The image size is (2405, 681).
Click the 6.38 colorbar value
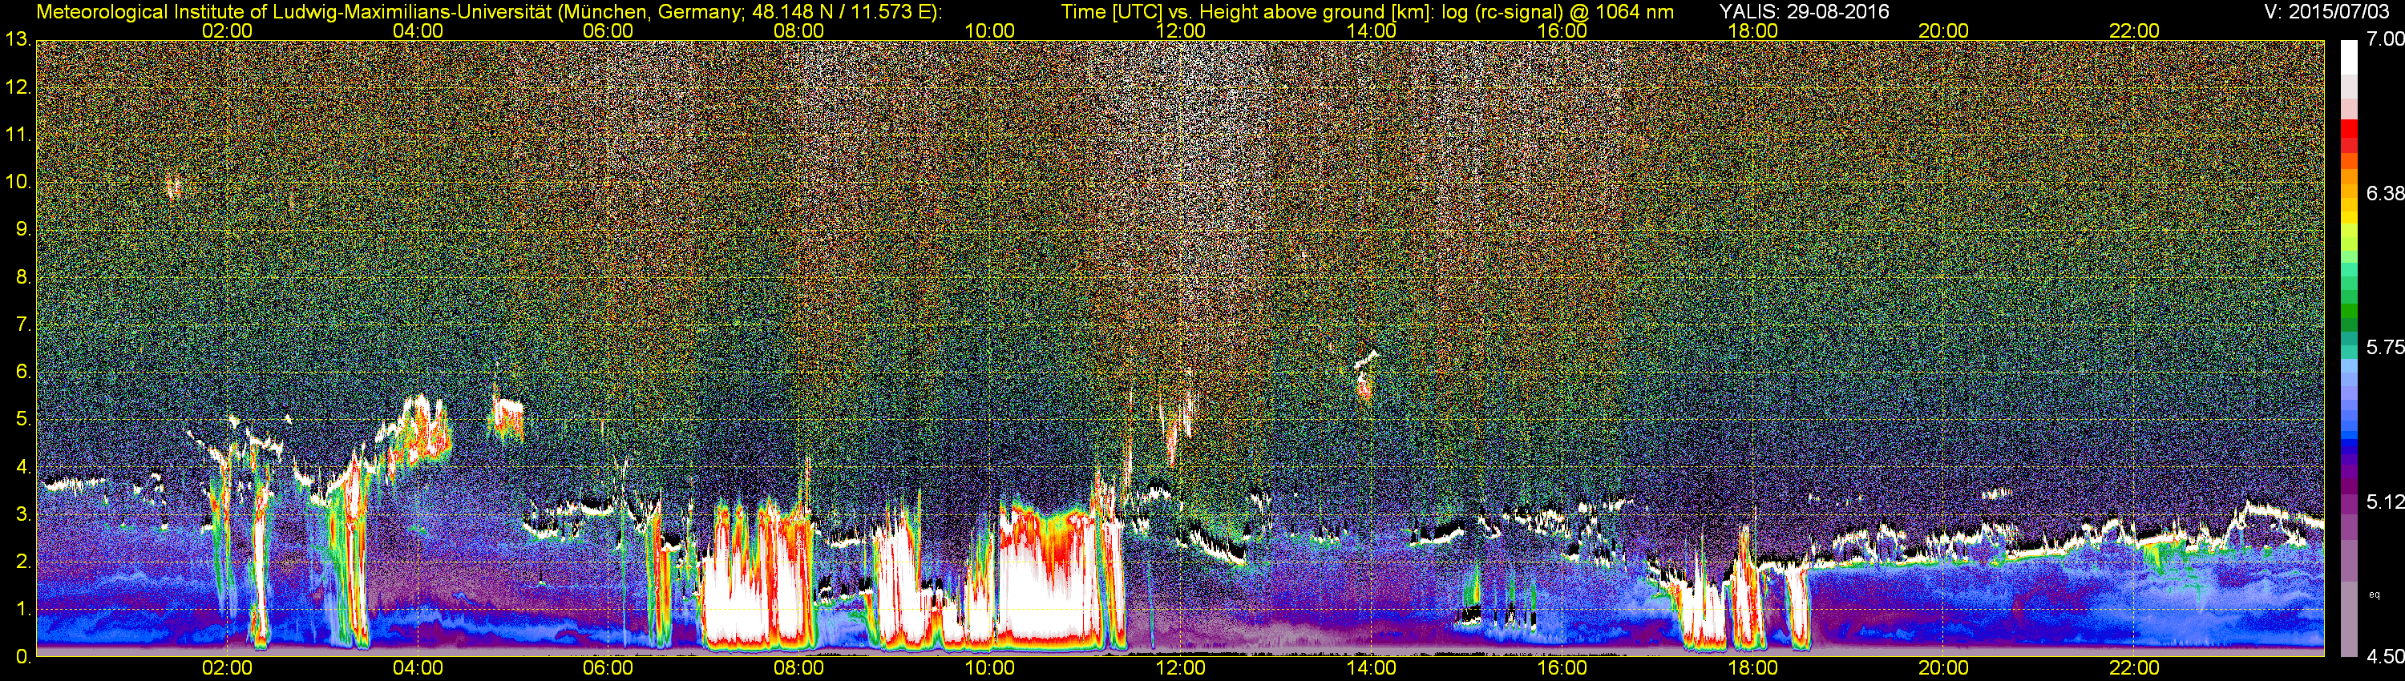tap(2386, 193)
